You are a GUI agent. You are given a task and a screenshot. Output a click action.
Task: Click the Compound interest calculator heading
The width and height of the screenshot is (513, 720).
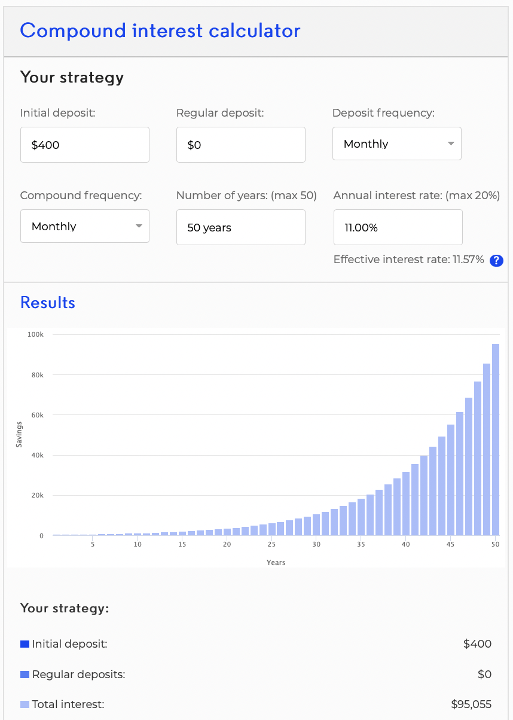click(160, 30)
